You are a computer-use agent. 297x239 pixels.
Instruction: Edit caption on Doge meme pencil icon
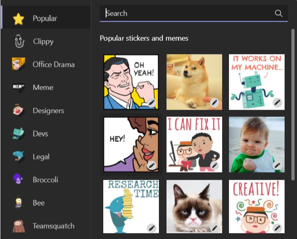pos(215,102)
